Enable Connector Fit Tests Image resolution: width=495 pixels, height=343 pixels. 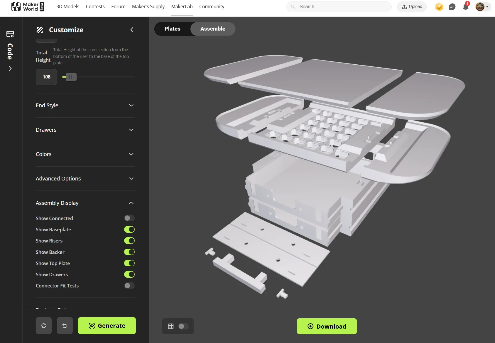coord(129,285)
